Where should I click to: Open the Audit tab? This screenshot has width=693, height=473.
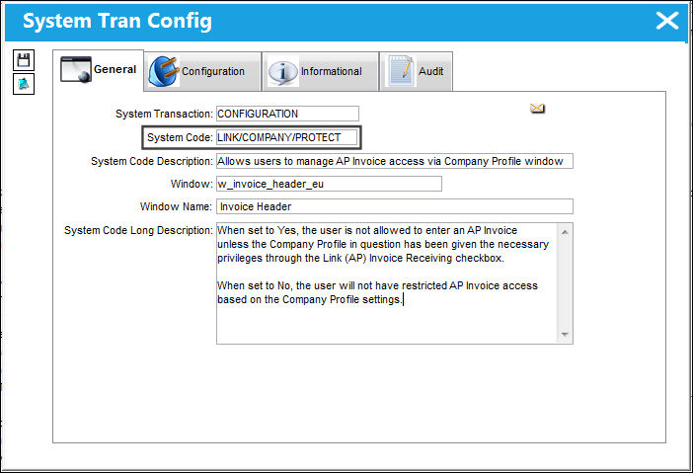pos(416,71)
